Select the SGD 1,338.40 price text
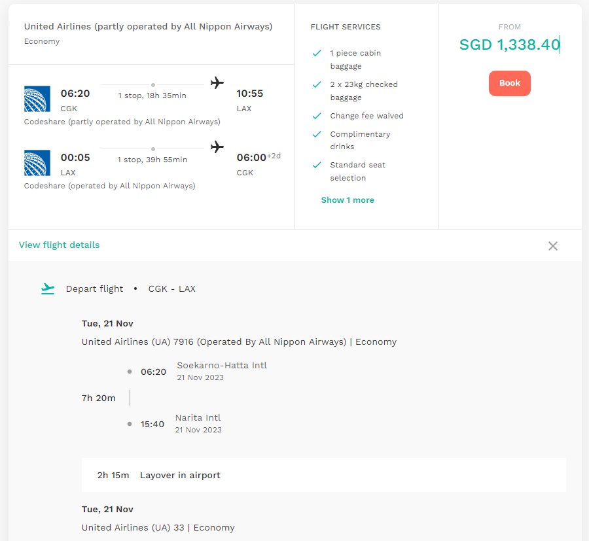Viewport: 589px width, 541px height. (x=509, y=44)
